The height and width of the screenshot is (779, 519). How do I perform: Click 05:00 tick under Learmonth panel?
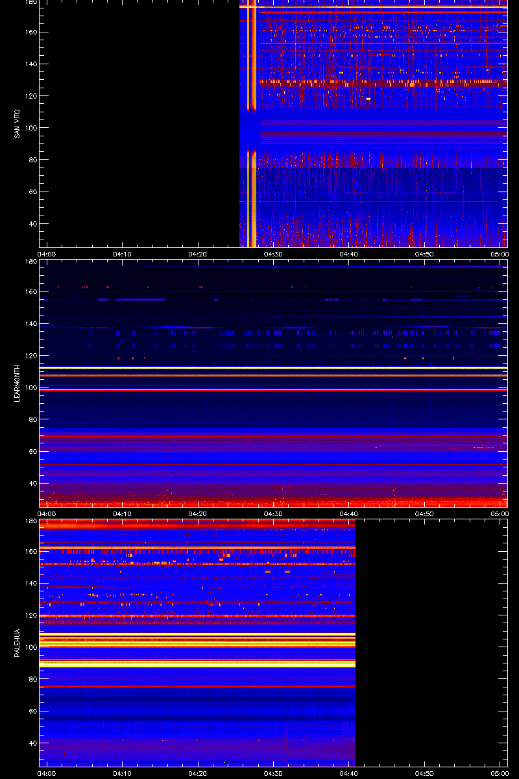[500, 513]
